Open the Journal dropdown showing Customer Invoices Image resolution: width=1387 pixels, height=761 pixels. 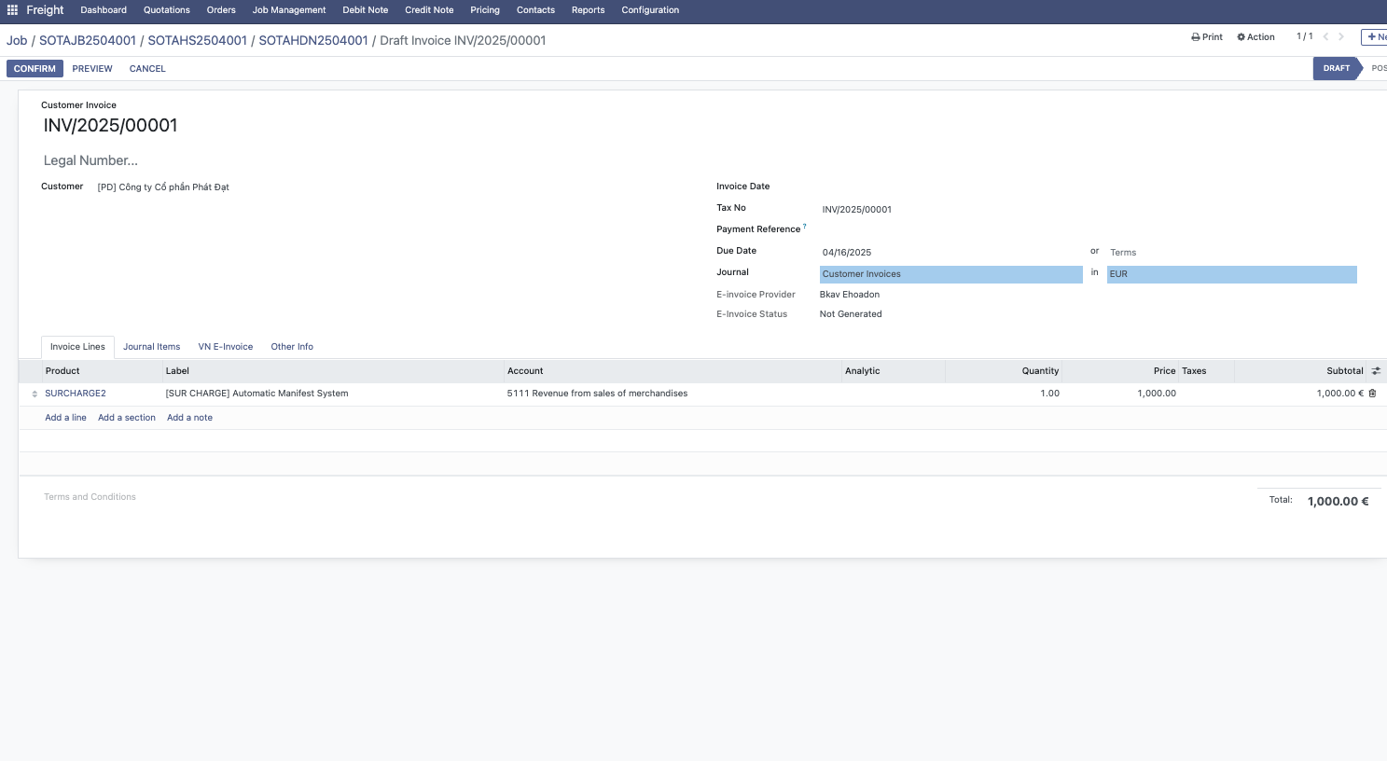pyautogui.click(x=950, y=274)
